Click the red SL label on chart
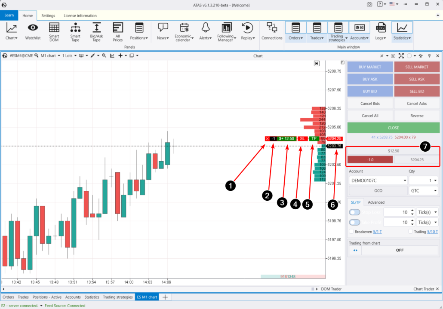Viewport: 443px width, 309px height. [302, 139]
